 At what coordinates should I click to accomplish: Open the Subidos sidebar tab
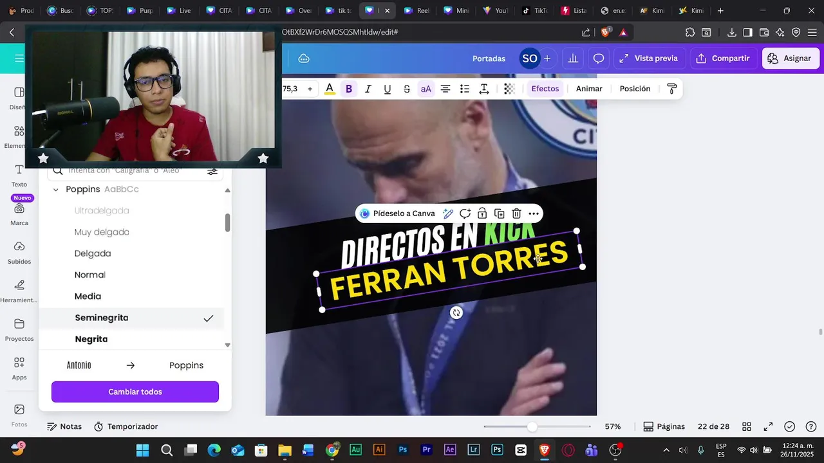(x=19, y=253)
